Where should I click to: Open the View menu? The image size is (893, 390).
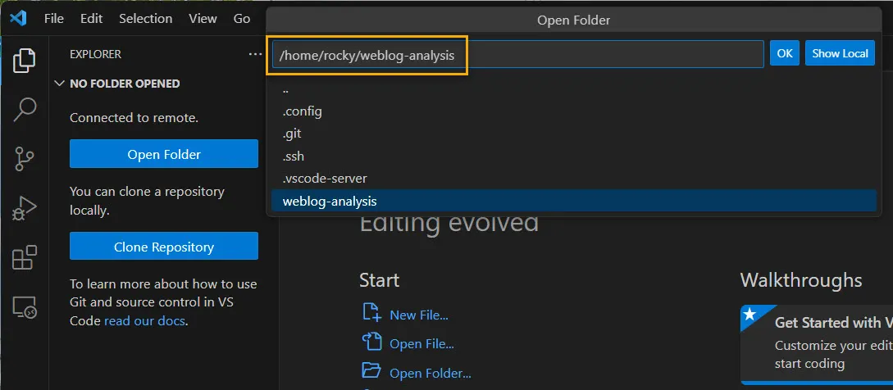[203, 18]
